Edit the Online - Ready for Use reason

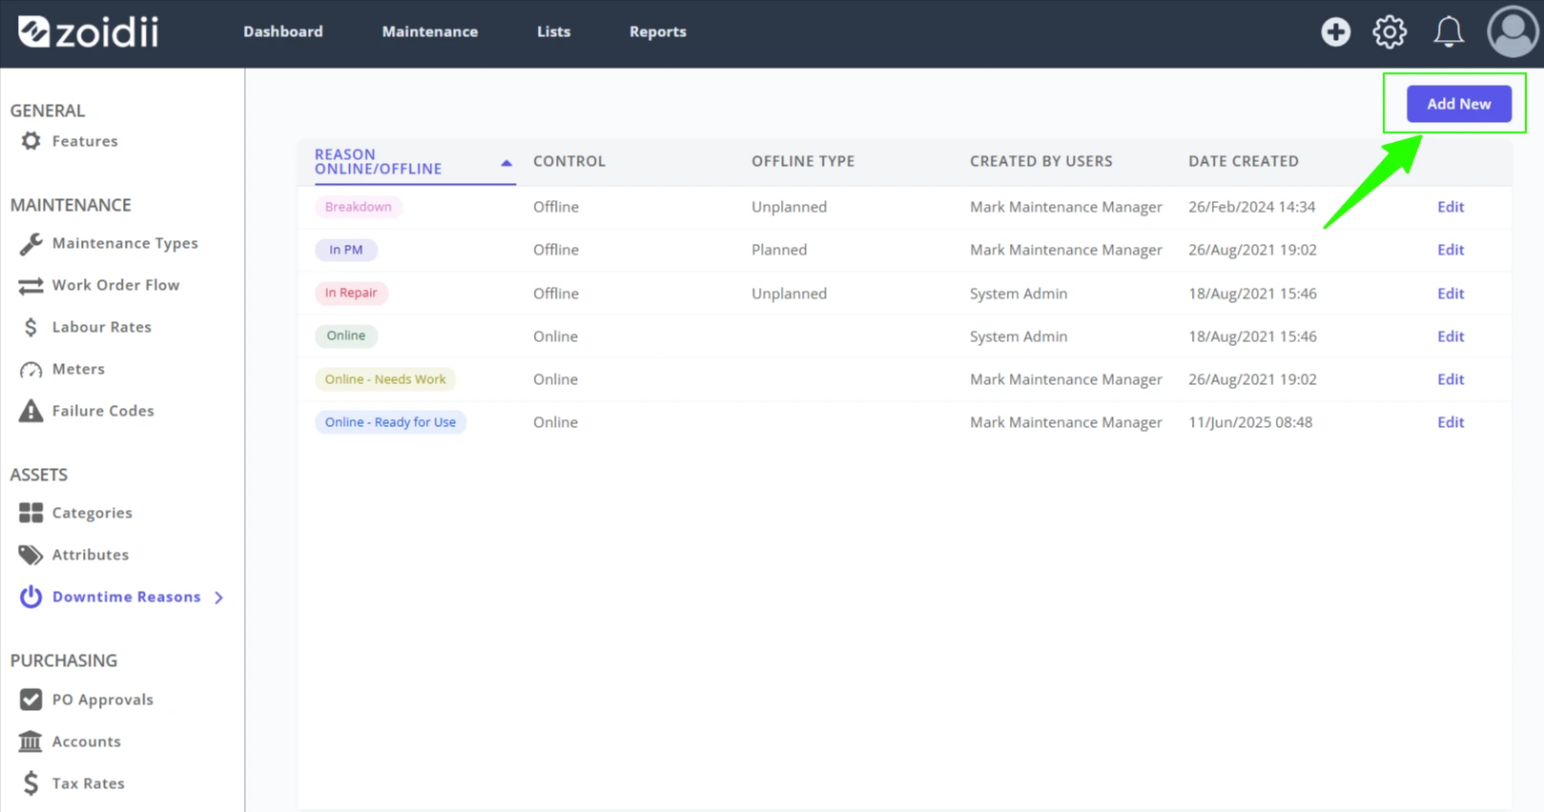coord(1451,422)
